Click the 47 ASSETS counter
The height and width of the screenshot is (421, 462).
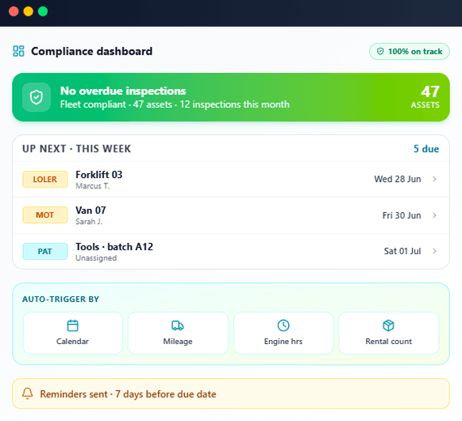point(425,97)
